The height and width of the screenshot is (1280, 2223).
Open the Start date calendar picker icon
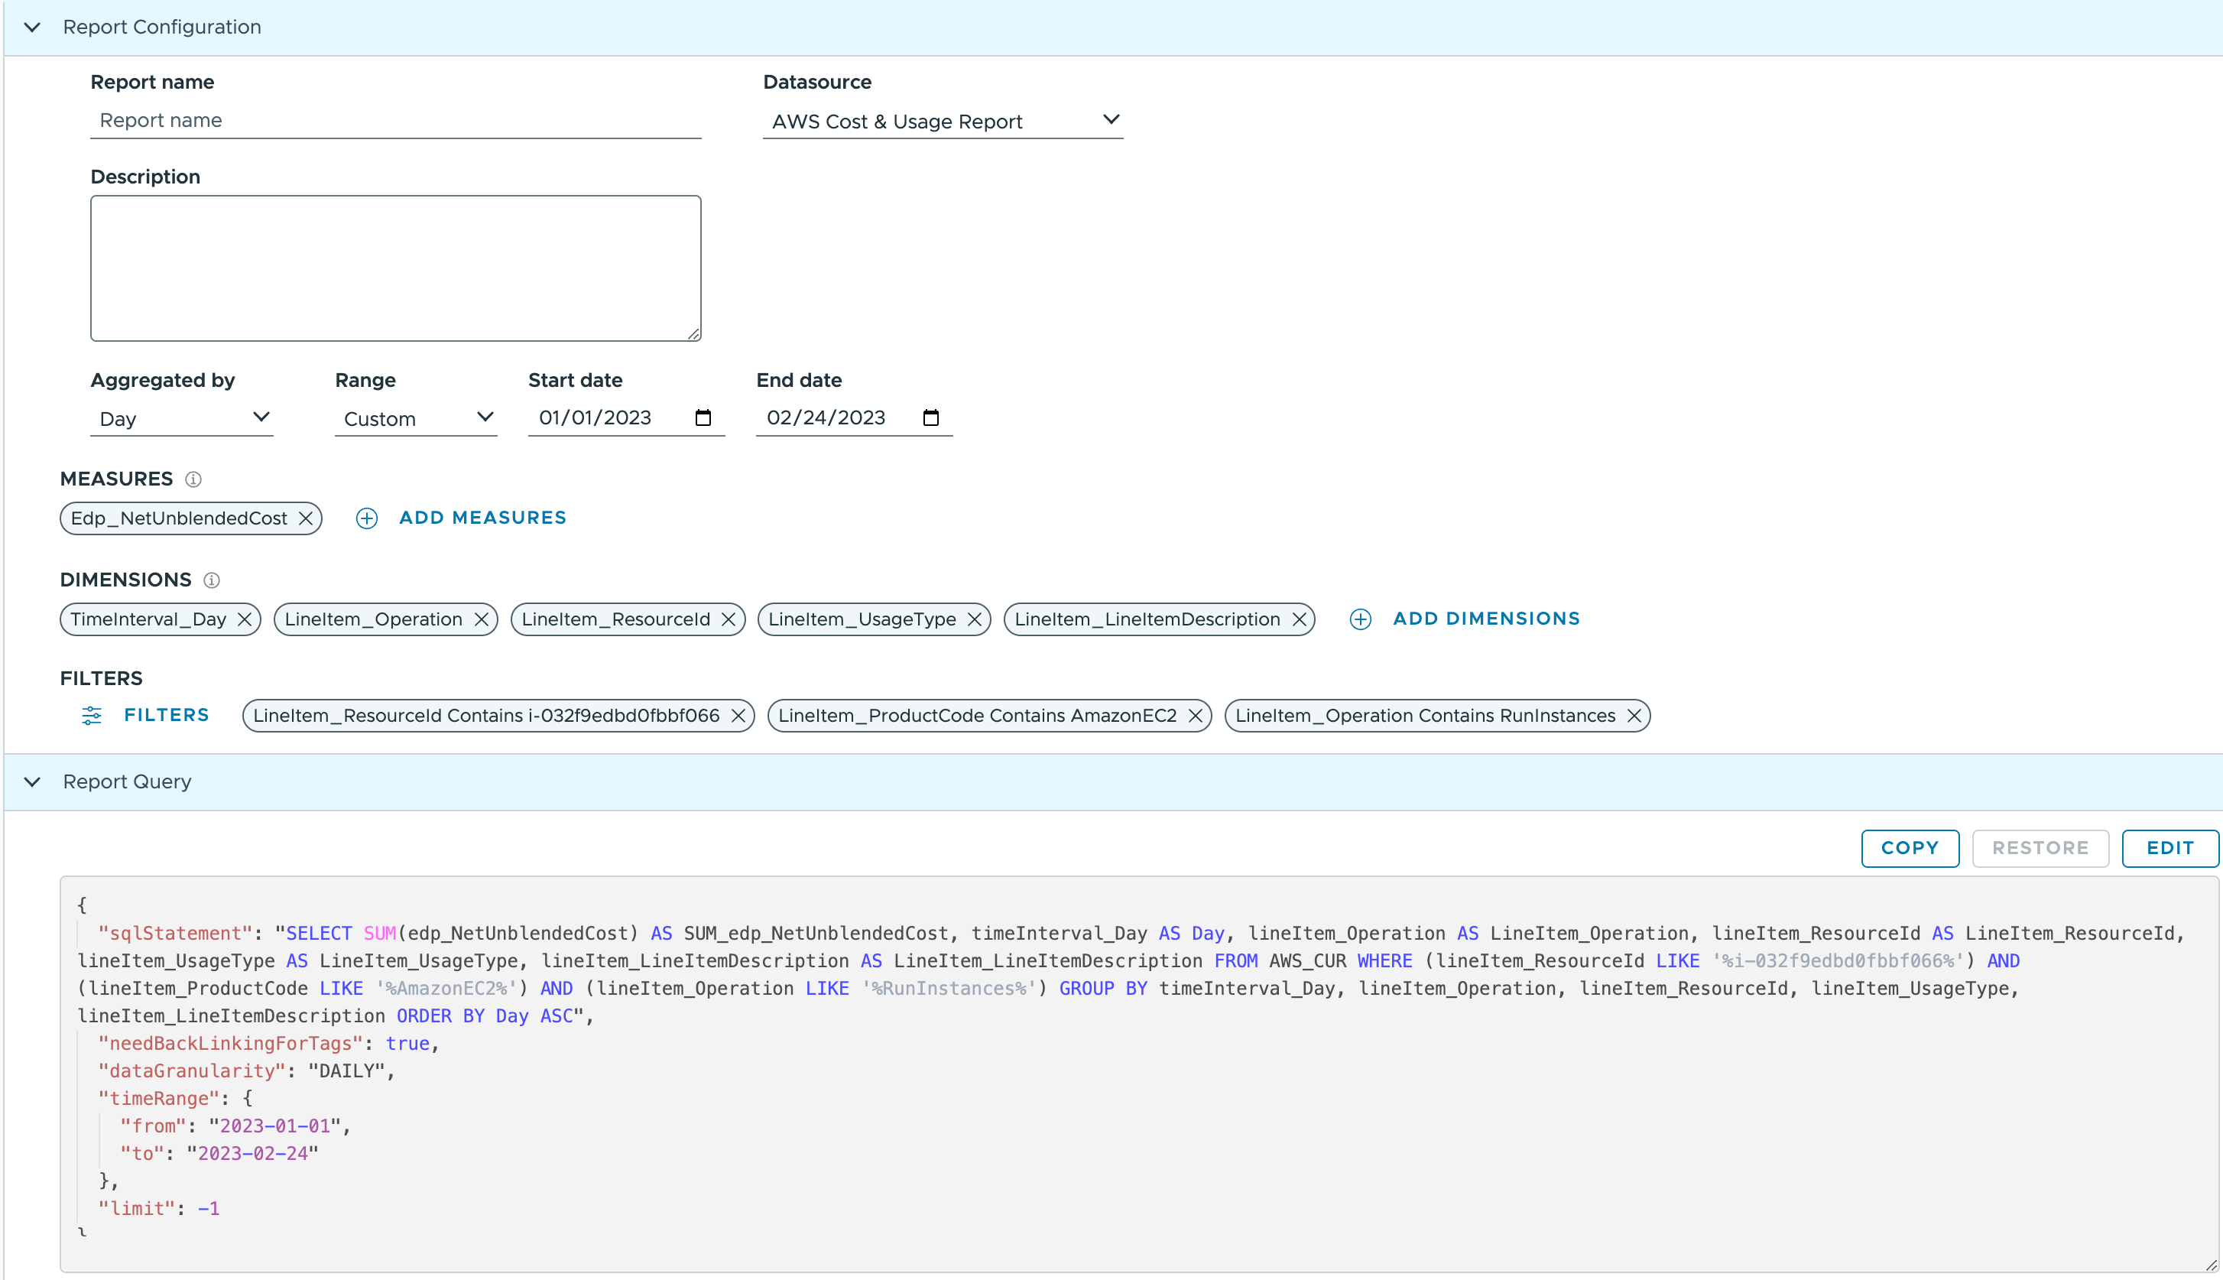coord(703,417)
